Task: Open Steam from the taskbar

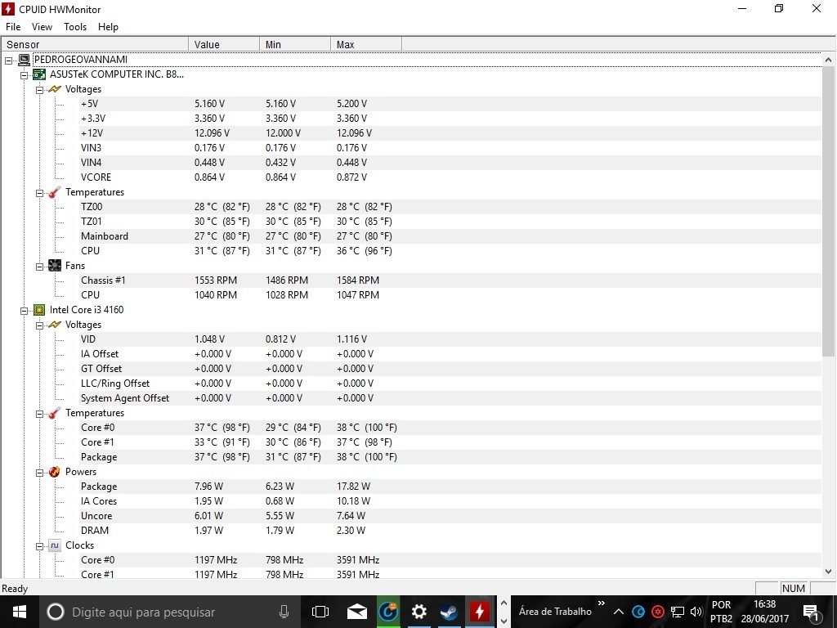Action: (449, 612)
